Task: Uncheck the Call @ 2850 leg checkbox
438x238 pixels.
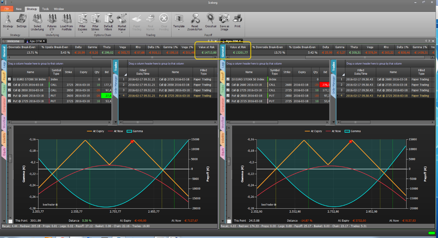Action: coord(9,90)
